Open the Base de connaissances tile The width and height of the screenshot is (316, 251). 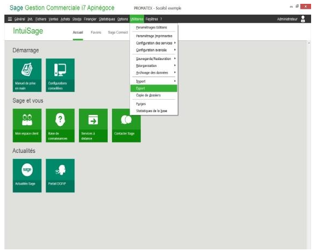60,125
